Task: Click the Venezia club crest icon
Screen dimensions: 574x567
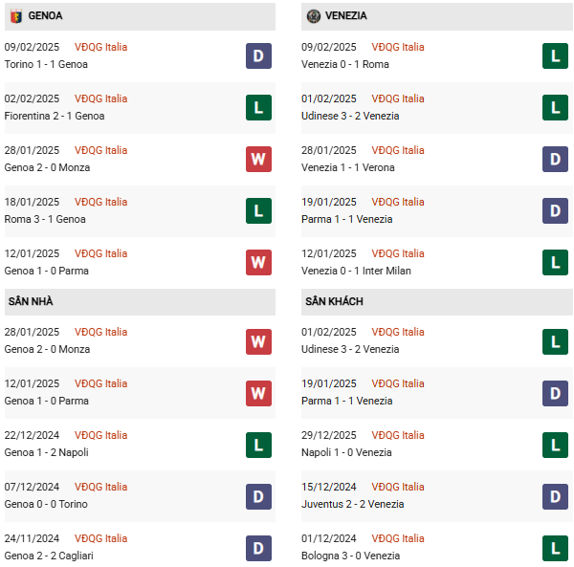Action: (313, 16)
